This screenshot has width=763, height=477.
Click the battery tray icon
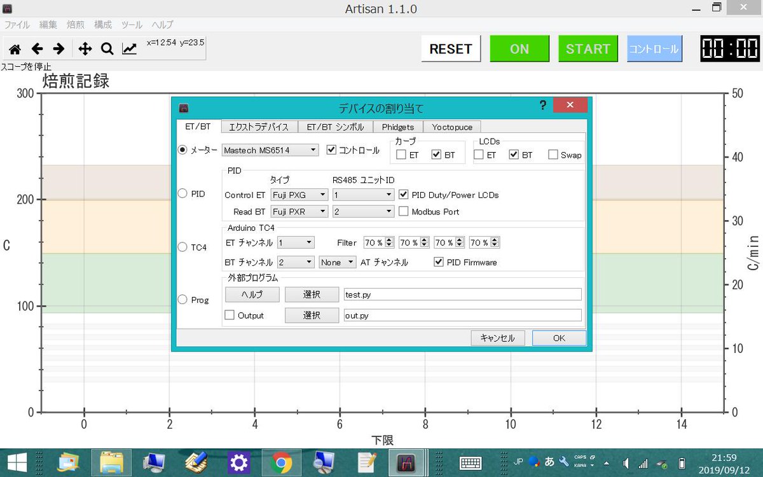click(682, 463)
